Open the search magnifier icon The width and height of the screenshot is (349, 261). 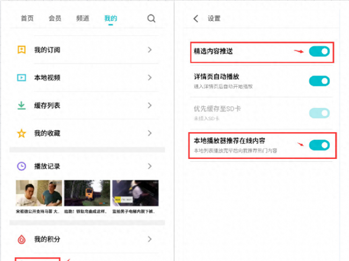pos(151,18)
